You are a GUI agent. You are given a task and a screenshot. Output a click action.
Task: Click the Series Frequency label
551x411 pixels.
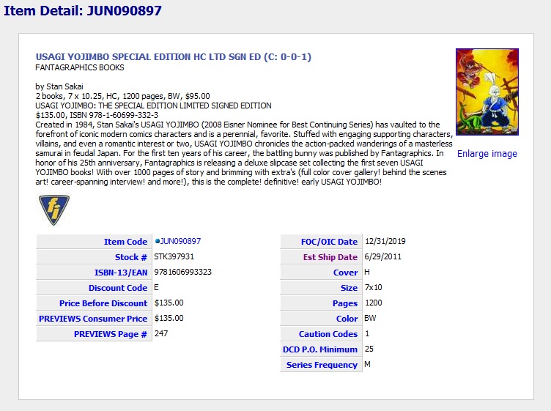pyautogui.click(x=322, y=365)
